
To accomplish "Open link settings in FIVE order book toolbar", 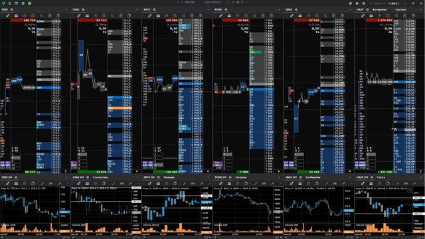I will tap(8, 16).
